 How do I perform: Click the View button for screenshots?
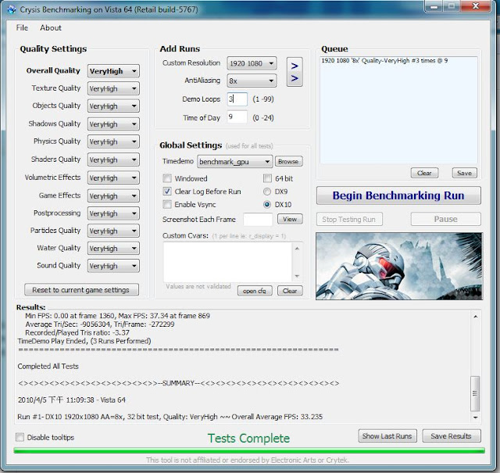(x=290, y=219)
